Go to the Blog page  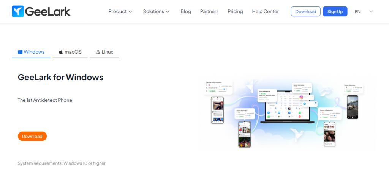click(186, 12)
